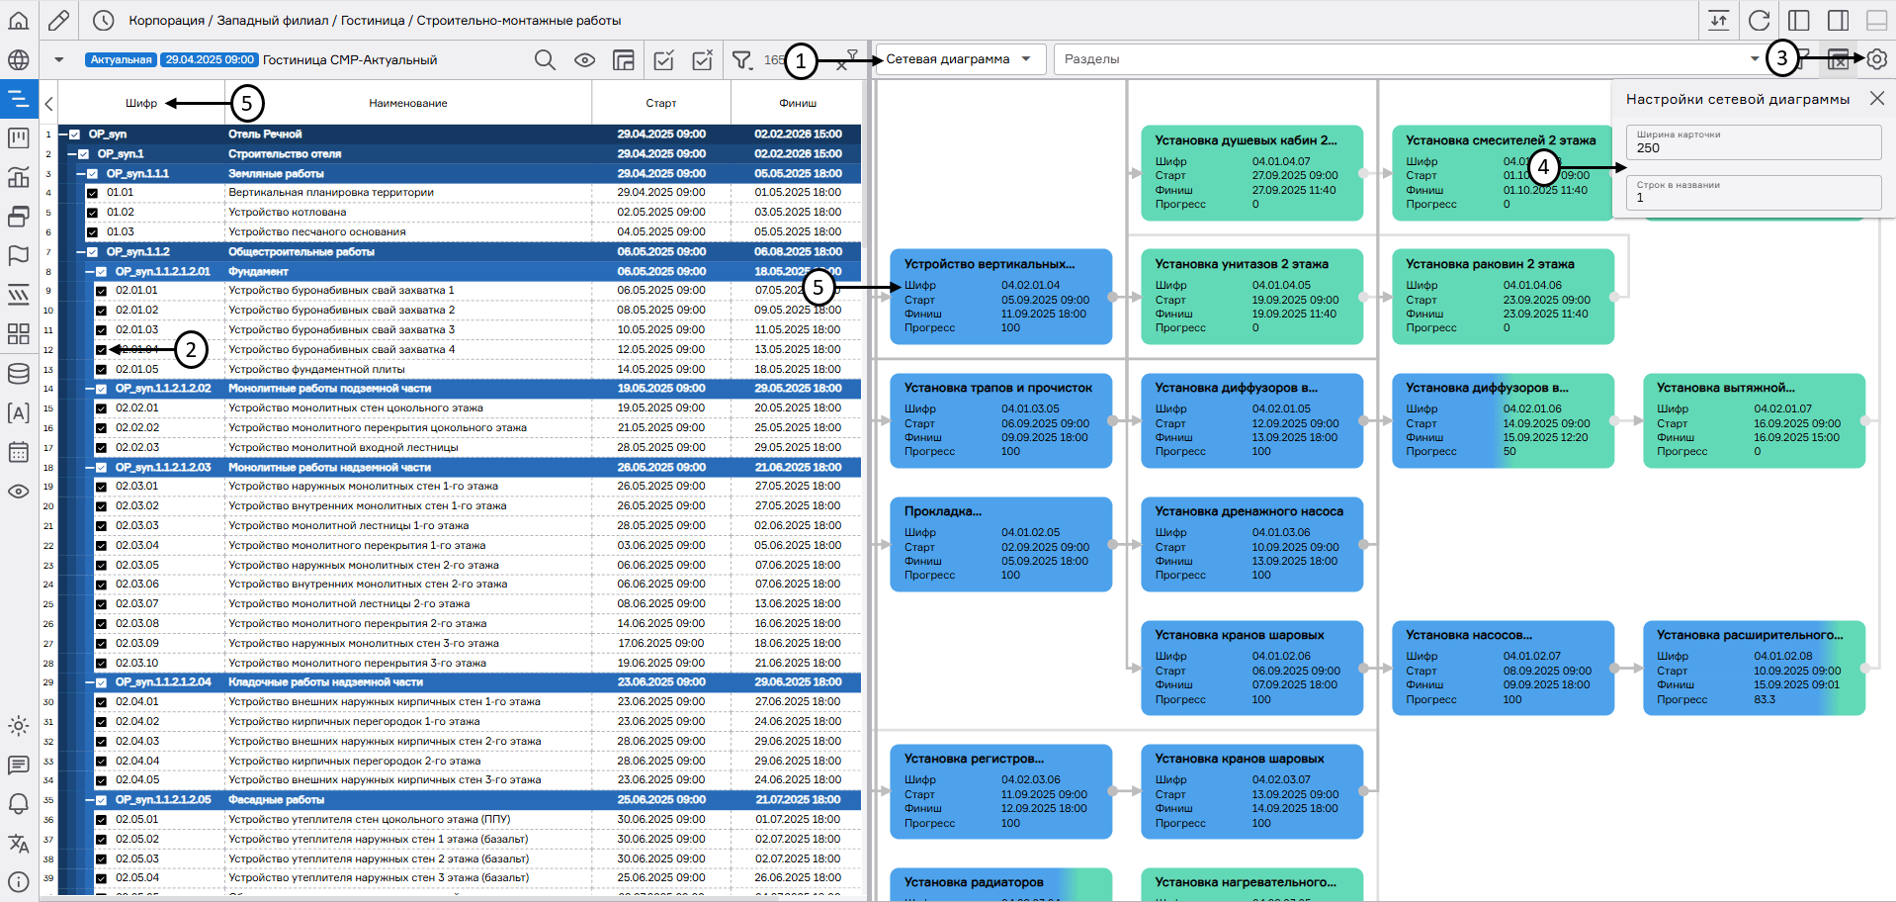The image size is (1896, 902).
Task: Click the magnifier search icon in the toolbar
Action: click(x=545, y=60)
